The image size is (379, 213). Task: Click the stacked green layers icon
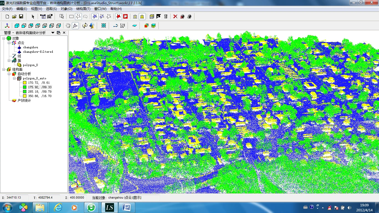pyautogui.click(x=153, y=26)
